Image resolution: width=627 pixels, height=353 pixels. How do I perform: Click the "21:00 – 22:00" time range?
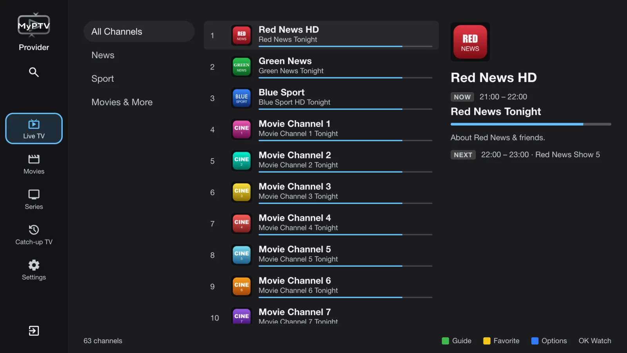click(503, 96)
